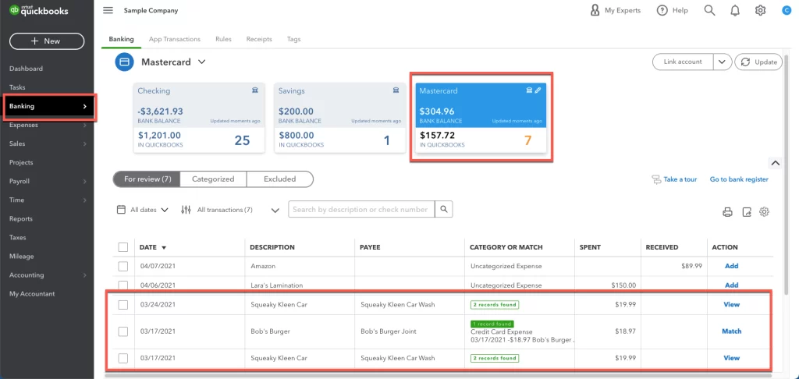Click the Time sidebar item

tap(17, 200)
